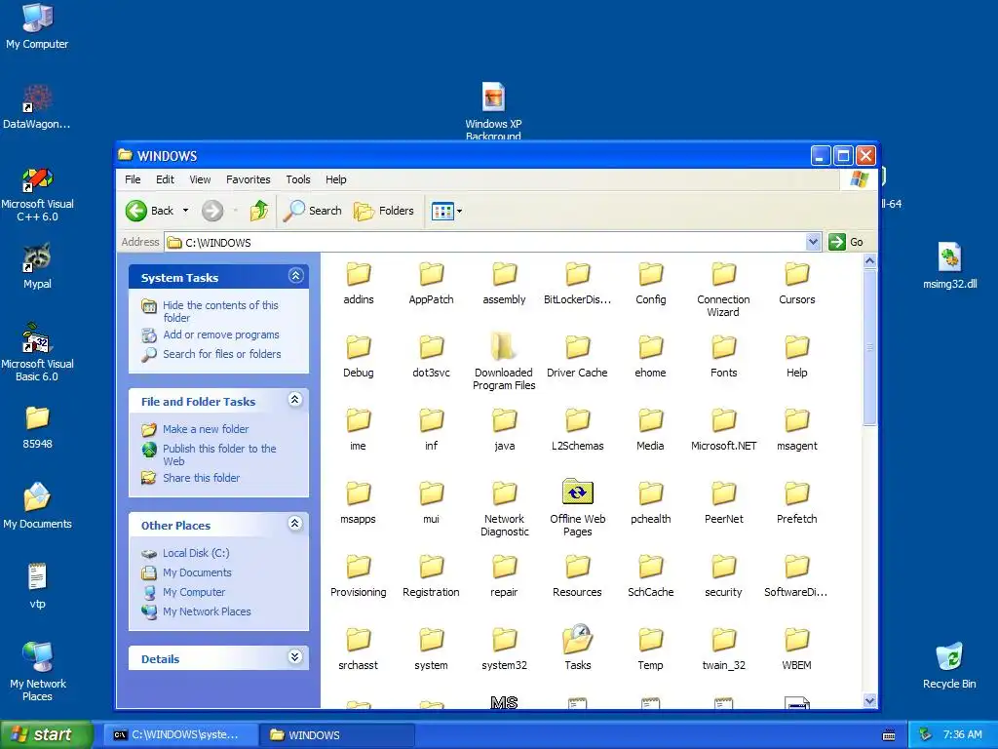Click Search for files or folders
The width and height of the screenshot is (998, 749).
221,354
